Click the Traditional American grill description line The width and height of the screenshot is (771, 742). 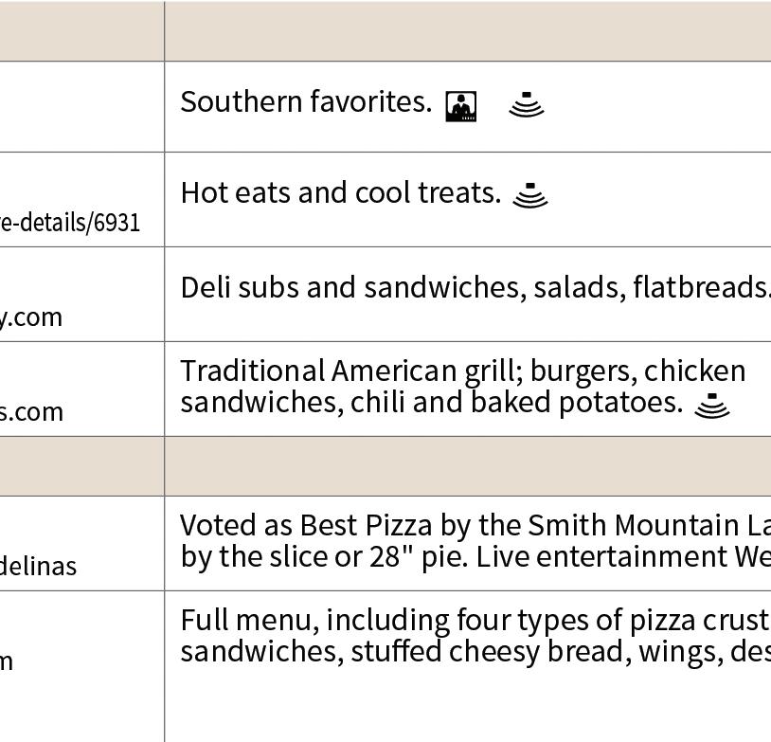tap(462, 371)
